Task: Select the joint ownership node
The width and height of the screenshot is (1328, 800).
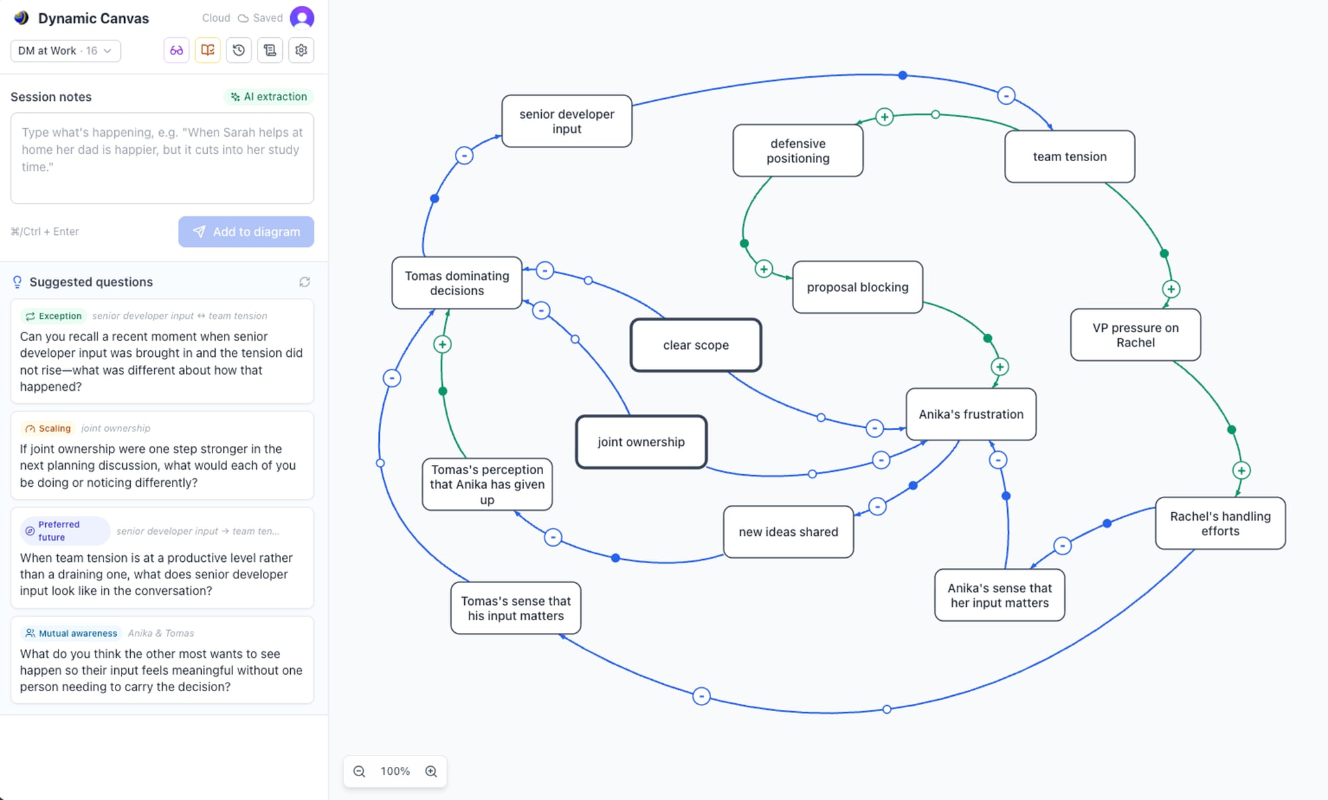Action: coord(641,442)
